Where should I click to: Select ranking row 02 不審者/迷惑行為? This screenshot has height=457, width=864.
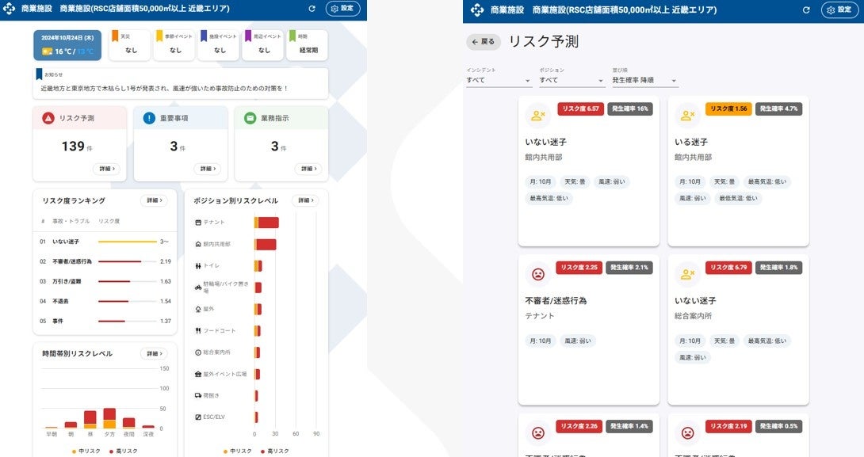105,261
